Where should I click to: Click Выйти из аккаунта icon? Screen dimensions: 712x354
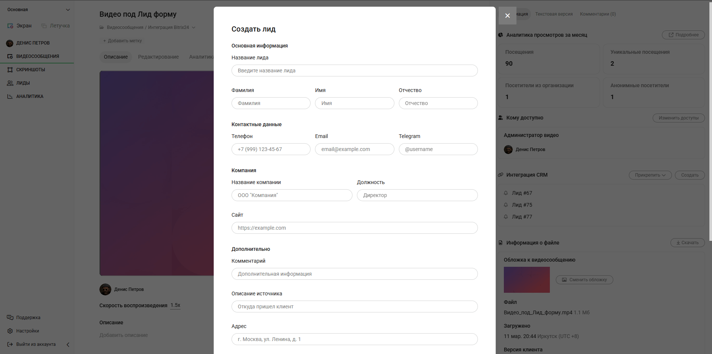point(10,344)
